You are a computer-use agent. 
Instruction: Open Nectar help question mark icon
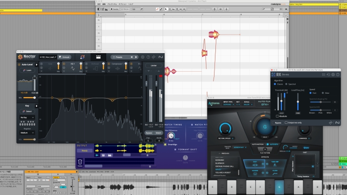tap(148, 57)
